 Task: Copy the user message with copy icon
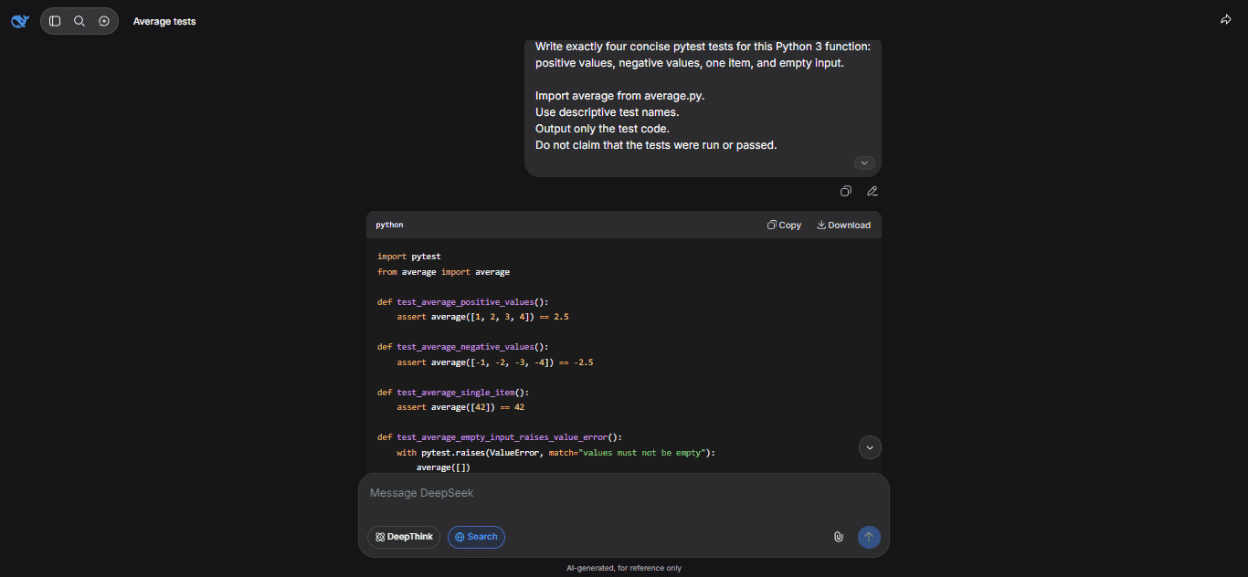point(846,191)
